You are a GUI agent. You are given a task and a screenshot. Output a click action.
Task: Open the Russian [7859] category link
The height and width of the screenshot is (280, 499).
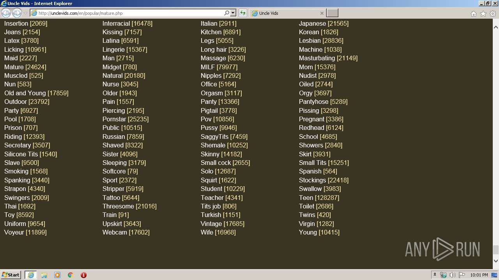click(123, 136)
